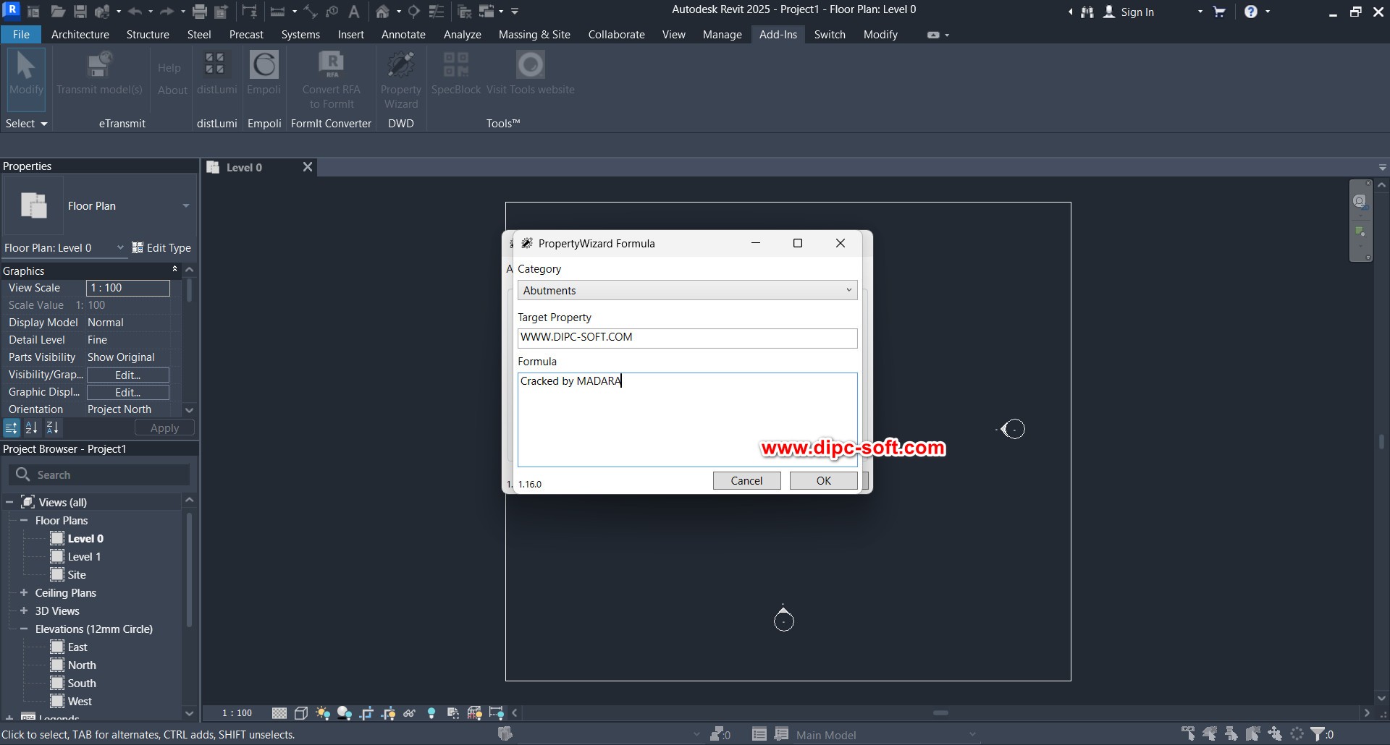Screen dimensions: 1390x745
Task: Click Edit for Graphic Display Options
Action: (128, 392)
